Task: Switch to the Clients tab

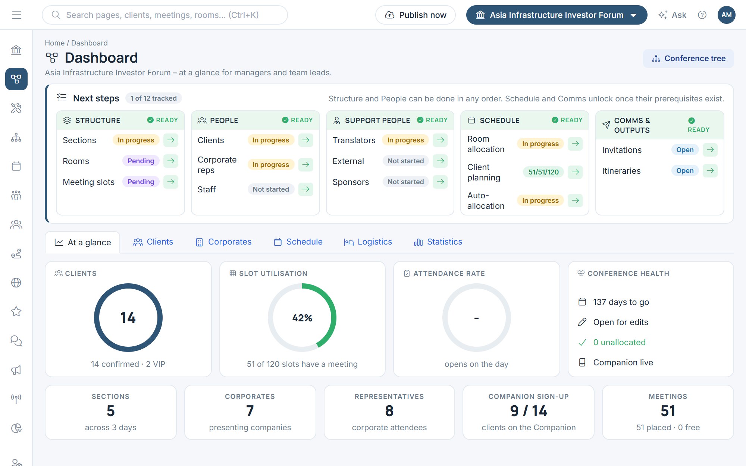Action: click(x=153, y=242)
